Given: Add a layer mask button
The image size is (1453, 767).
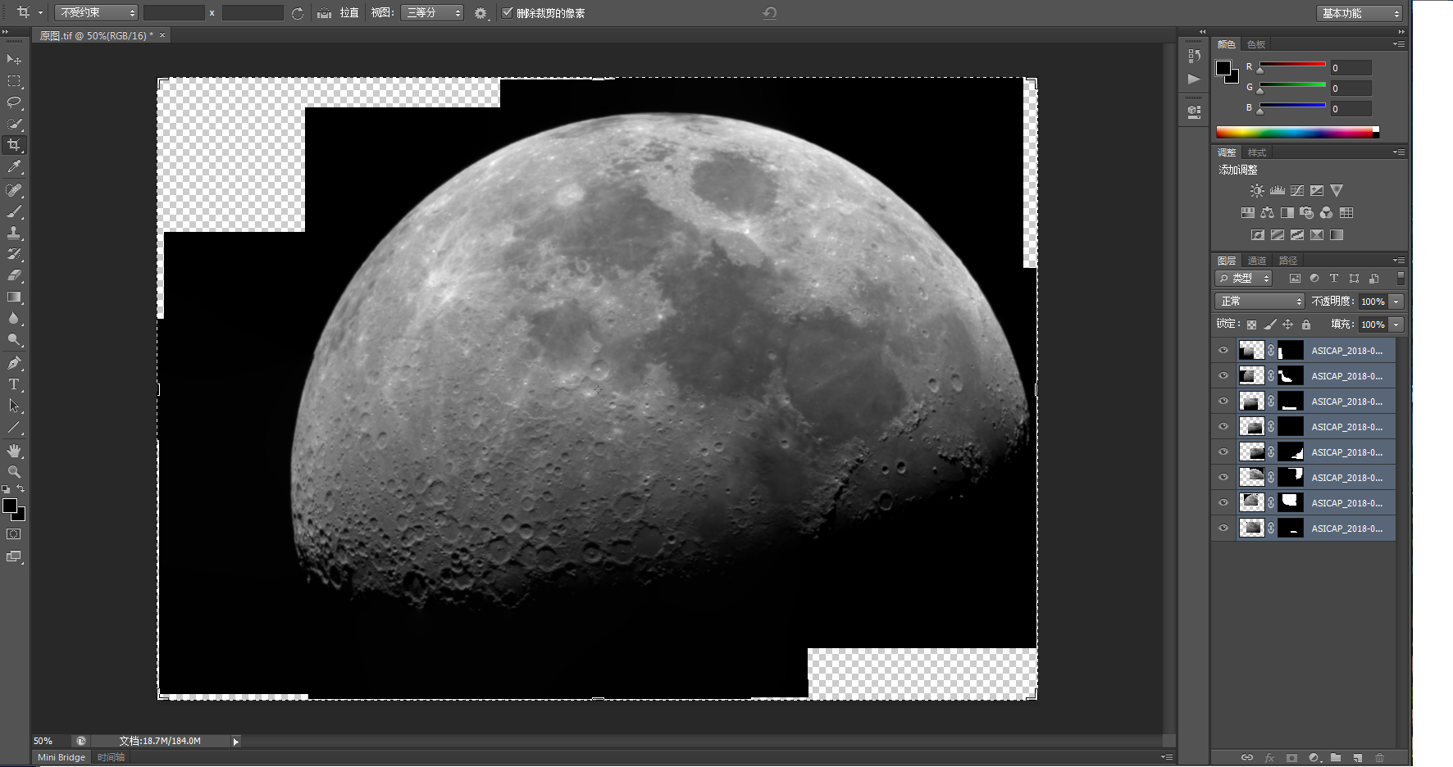Looking at the screenshot, I should (1291, 758).
